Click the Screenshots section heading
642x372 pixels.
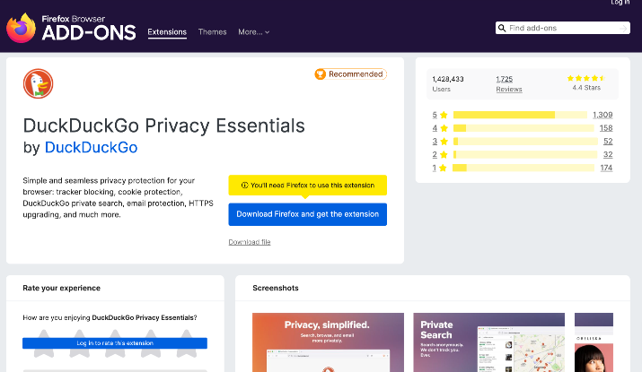coord(276,289)
